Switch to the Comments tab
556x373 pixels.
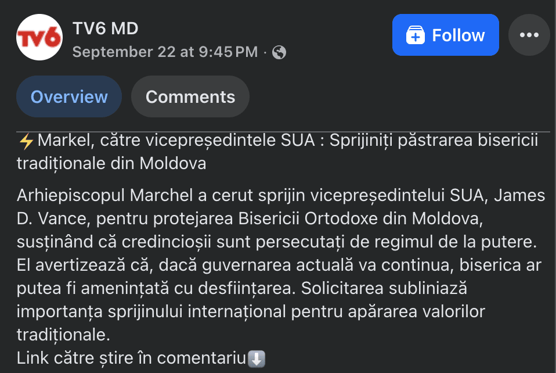point(190,96)
